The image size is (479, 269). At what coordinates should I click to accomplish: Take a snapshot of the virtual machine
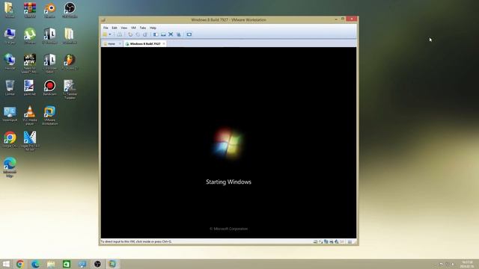tap(130, 34)
